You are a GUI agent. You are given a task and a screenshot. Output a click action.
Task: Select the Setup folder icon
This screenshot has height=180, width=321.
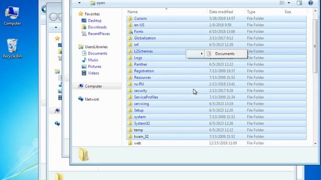130,110
